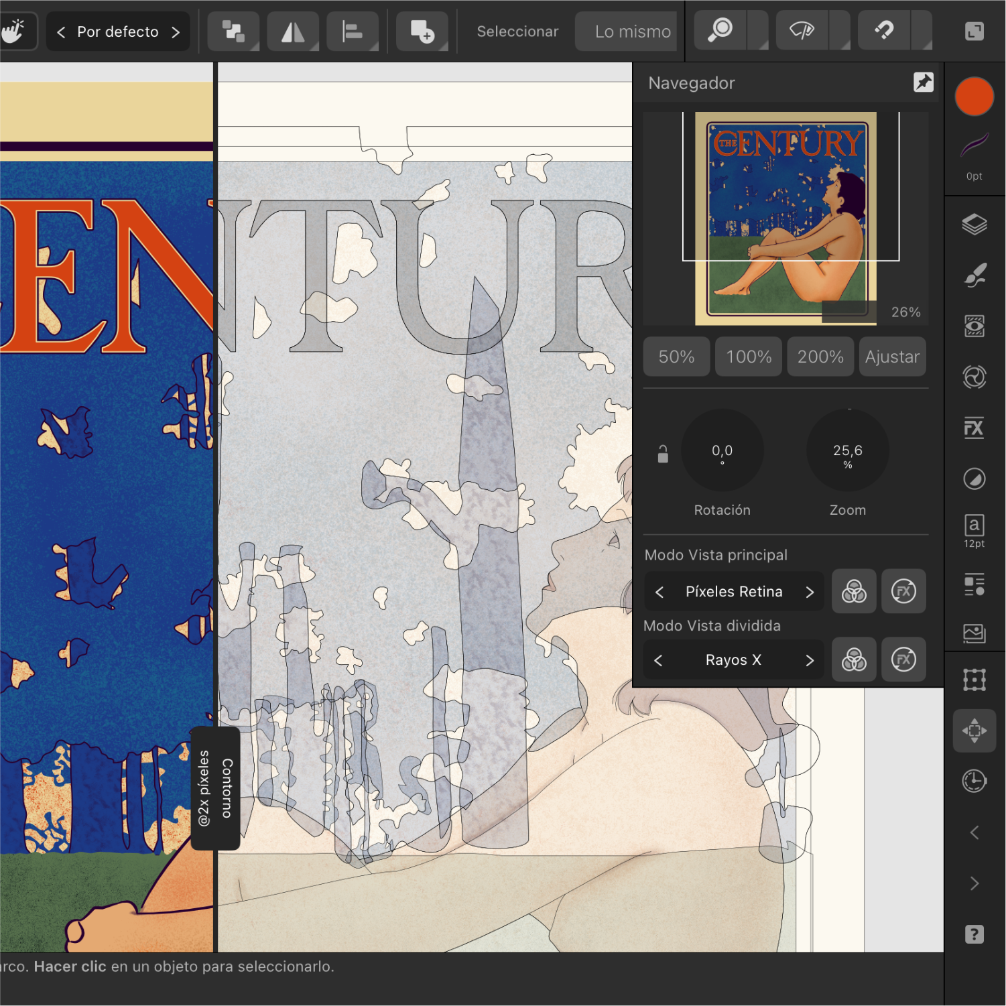Image resolution: width=1006 pixels, height=1006 pixels.
Task: Pin the Navegador panel
Action: coord(923,82)
